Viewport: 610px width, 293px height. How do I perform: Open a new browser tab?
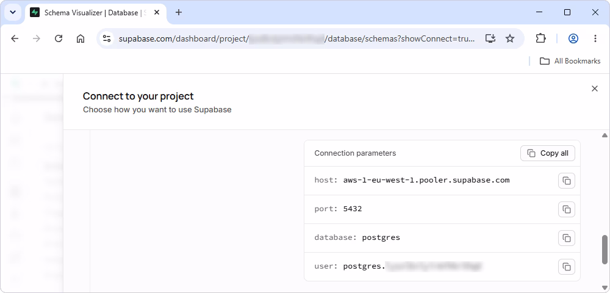point(179,12)
